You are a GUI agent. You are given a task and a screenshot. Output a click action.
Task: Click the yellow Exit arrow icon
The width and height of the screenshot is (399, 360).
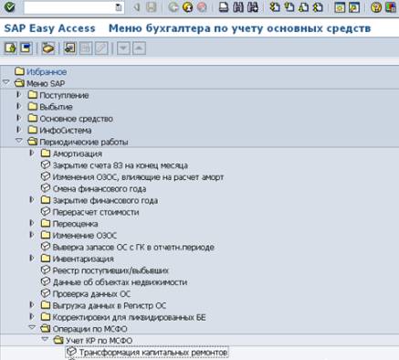coord(187,7)
